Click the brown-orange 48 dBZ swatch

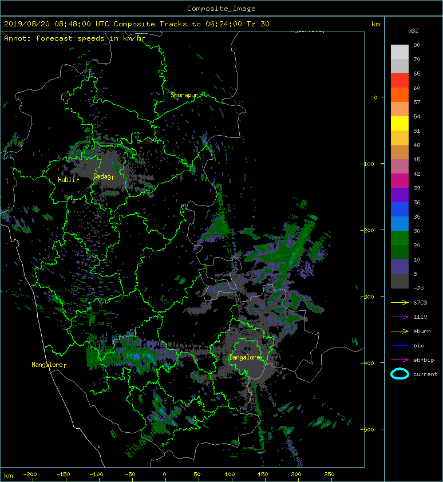click(x=400, y=152)
